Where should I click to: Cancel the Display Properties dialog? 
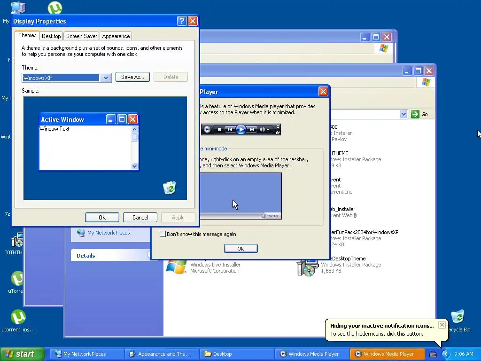click(x=140, y=218)
